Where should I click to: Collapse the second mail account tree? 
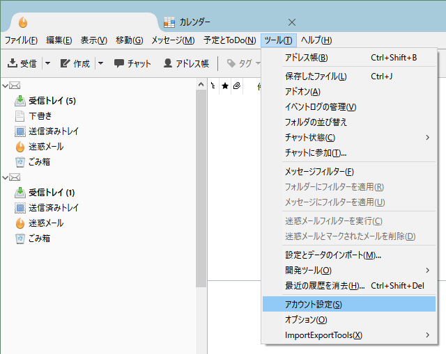pos(6,177)
